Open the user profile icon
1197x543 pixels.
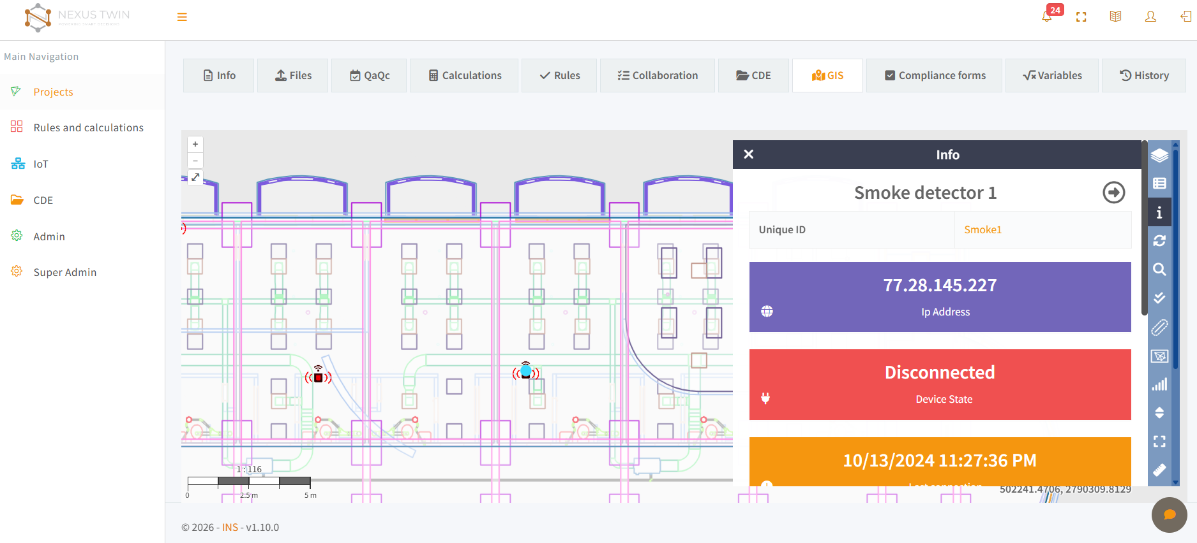click(1150, 17)
